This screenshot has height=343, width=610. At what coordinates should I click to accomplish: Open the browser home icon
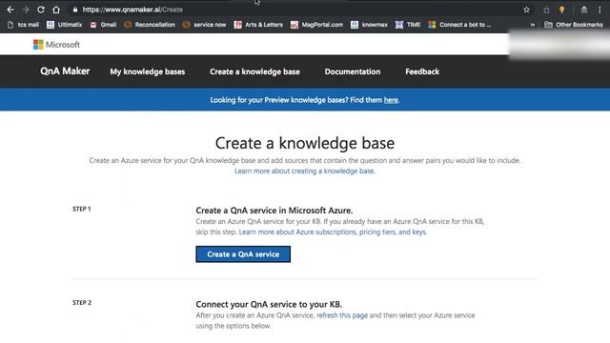(x=56, y=10)
